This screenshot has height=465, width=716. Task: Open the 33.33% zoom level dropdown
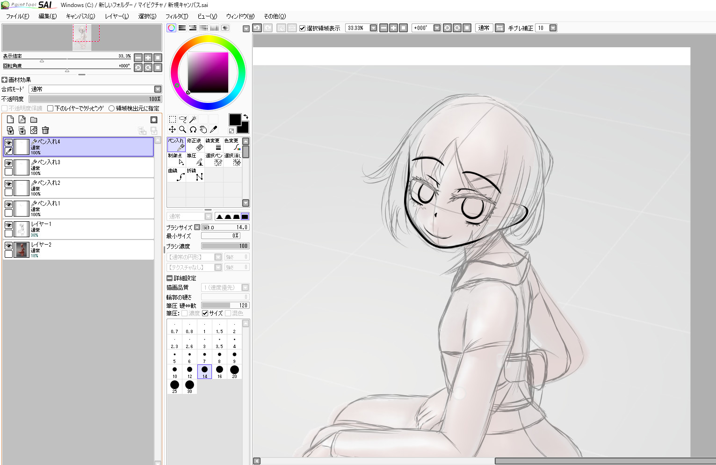(373, 28)
